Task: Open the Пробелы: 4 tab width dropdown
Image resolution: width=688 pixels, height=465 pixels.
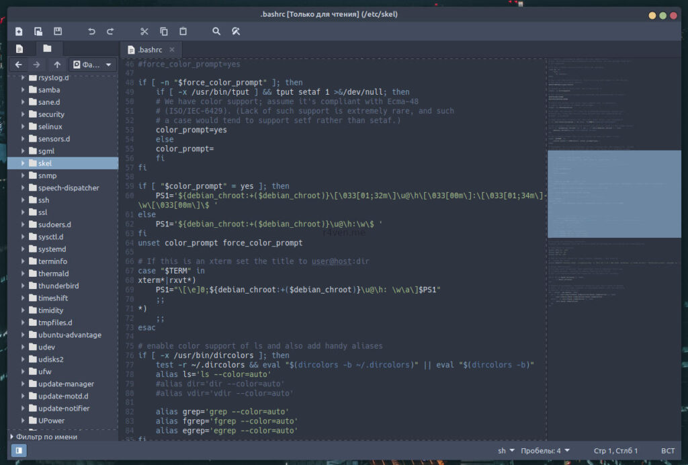Action: (x=545, y=450)
